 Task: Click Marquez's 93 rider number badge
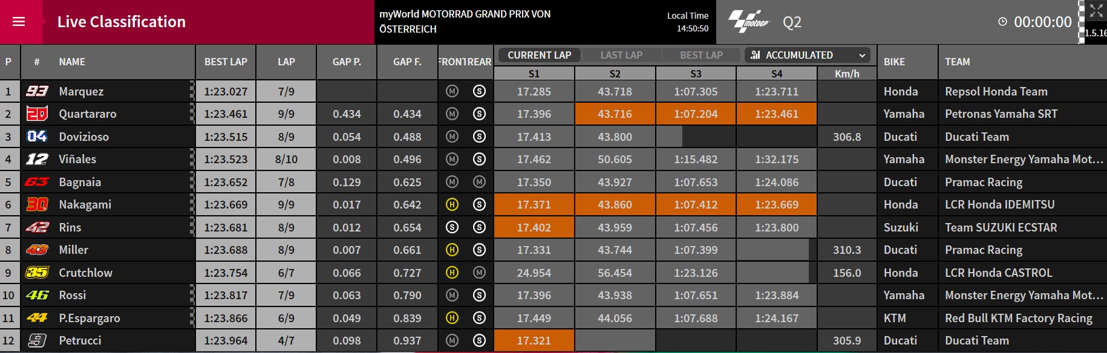click(x=37, y=91)
